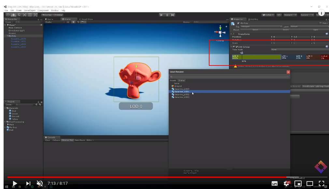The width and height of the screenshot is (329, 189).
Task: Switch to the Game view tab
Action: 50,19
